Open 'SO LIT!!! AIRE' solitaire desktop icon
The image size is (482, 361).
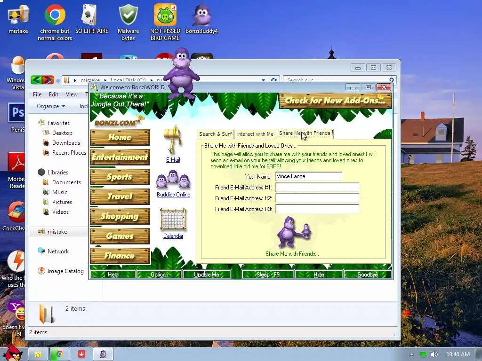(92, 18)
